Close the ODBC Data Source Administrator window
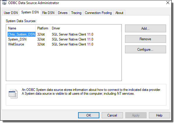 coord(168,3)
